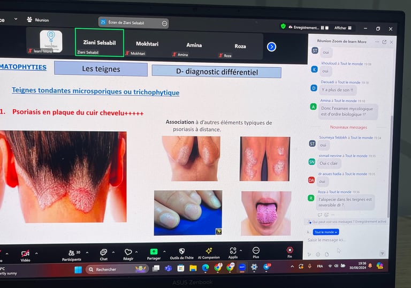
Task: Toggle the Chat panel from toolbar
Action: [103, 255]
